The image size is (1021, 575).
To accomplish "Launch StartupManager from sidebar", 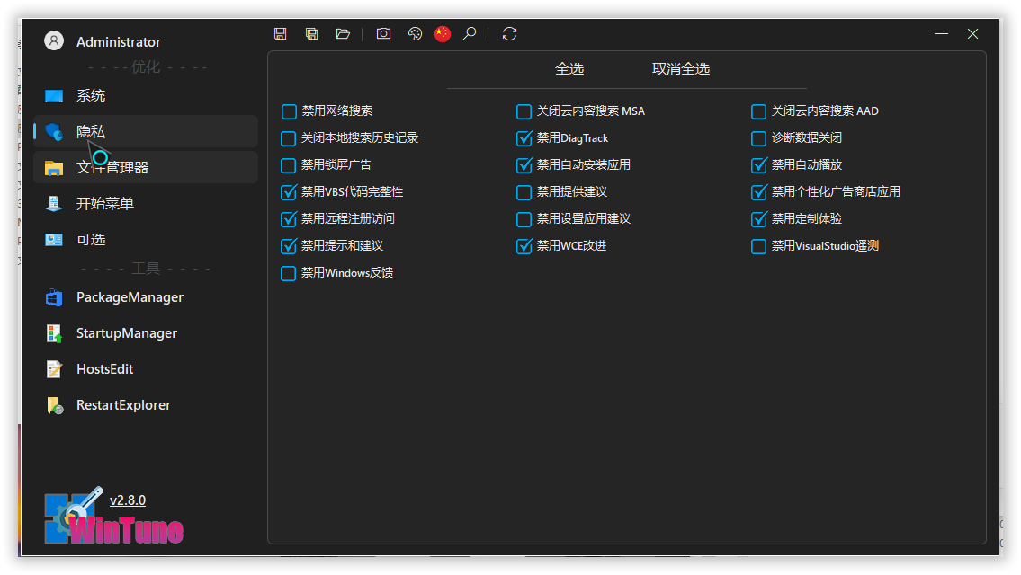I will [126, 333].
